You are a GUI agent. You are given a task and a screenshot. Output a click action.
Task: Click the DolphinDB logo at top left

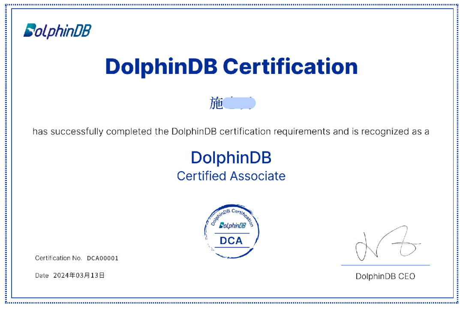click(57, 31)
